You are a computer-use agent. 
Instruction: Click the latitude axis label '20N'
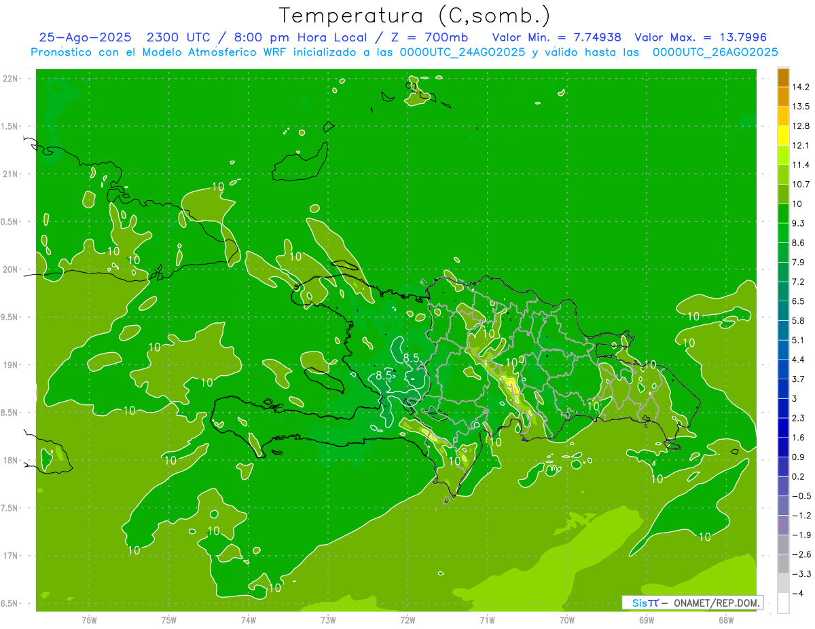pos(12,269)
